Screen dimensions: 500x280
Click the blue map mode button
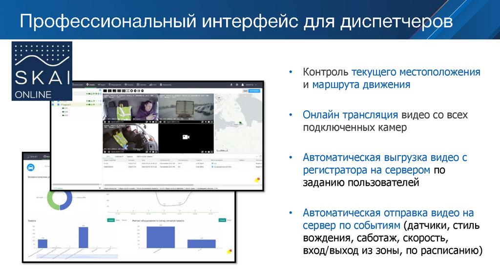254,91
